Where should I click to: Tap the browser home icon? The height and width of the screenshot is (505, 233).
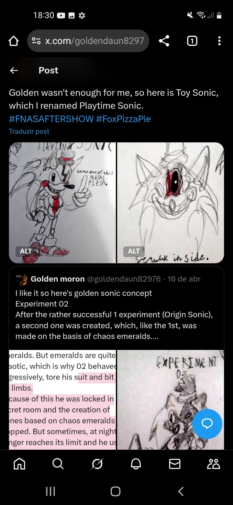tap(14, 41)
